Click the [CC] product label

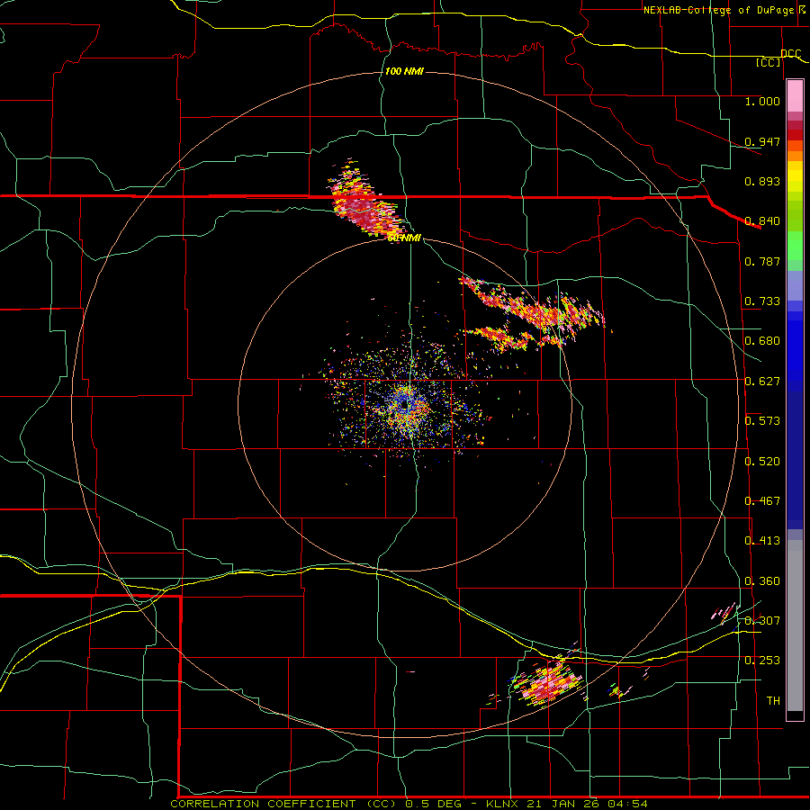tap(769, 62)
